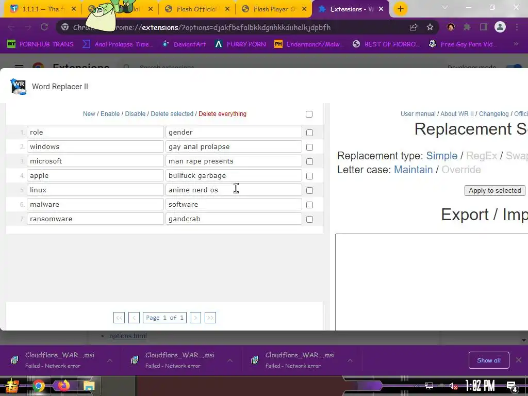The height and width of the screenshot is (396, 528).
Task: Go to next page button
Action: click(x=195, y=318)
